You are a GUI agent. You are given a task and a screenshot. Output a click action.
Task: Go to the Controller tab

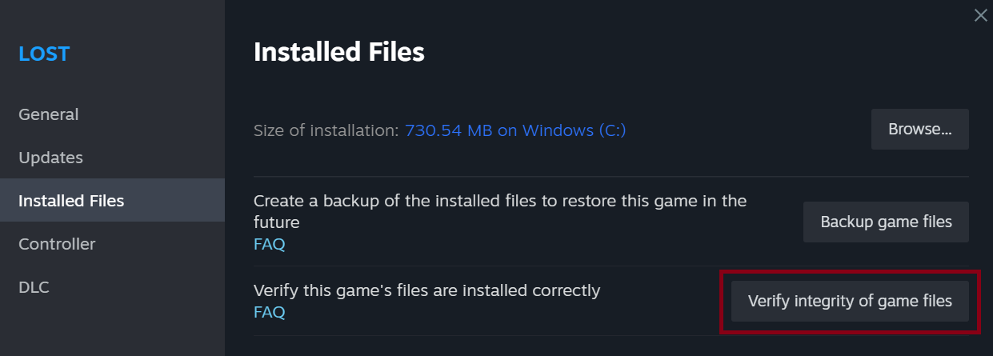tap(57, 244)
